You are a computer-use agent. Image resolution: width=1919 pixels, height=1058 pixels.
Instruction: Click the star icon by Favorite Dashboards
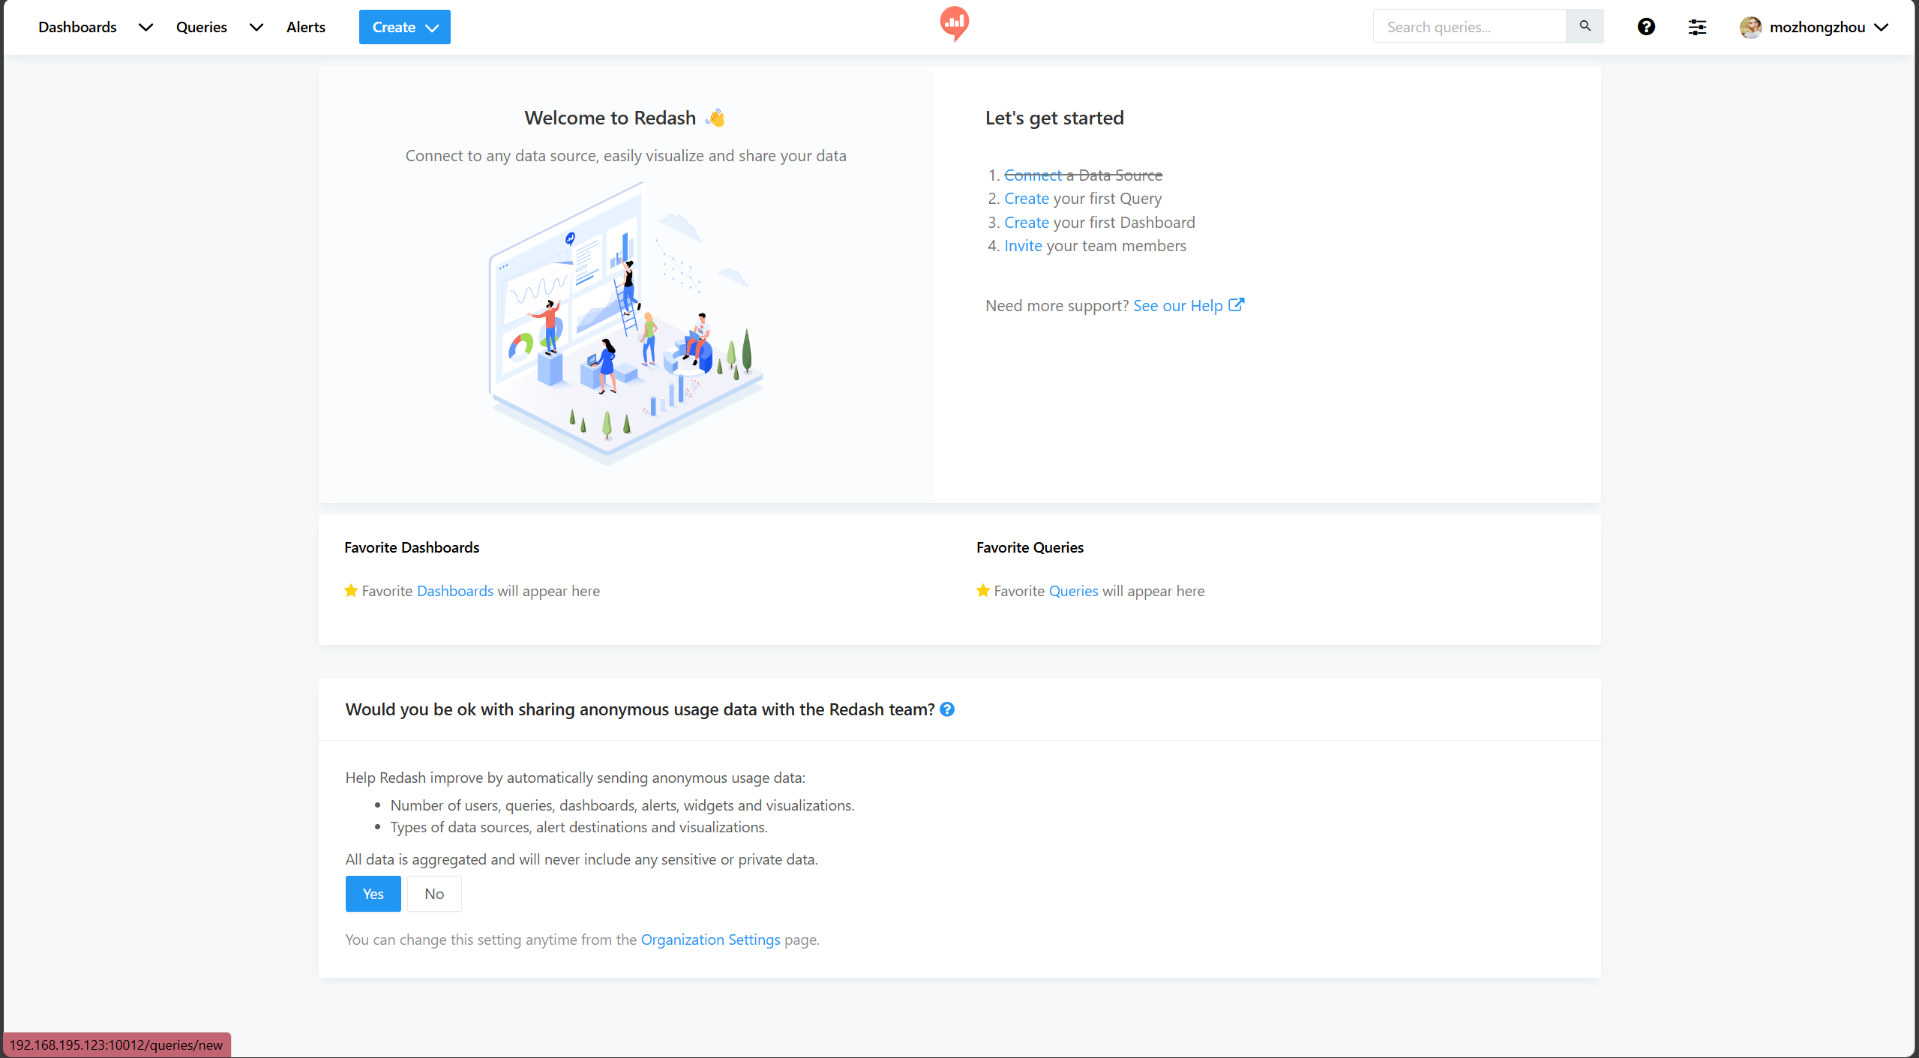click(x=351, y=591)
